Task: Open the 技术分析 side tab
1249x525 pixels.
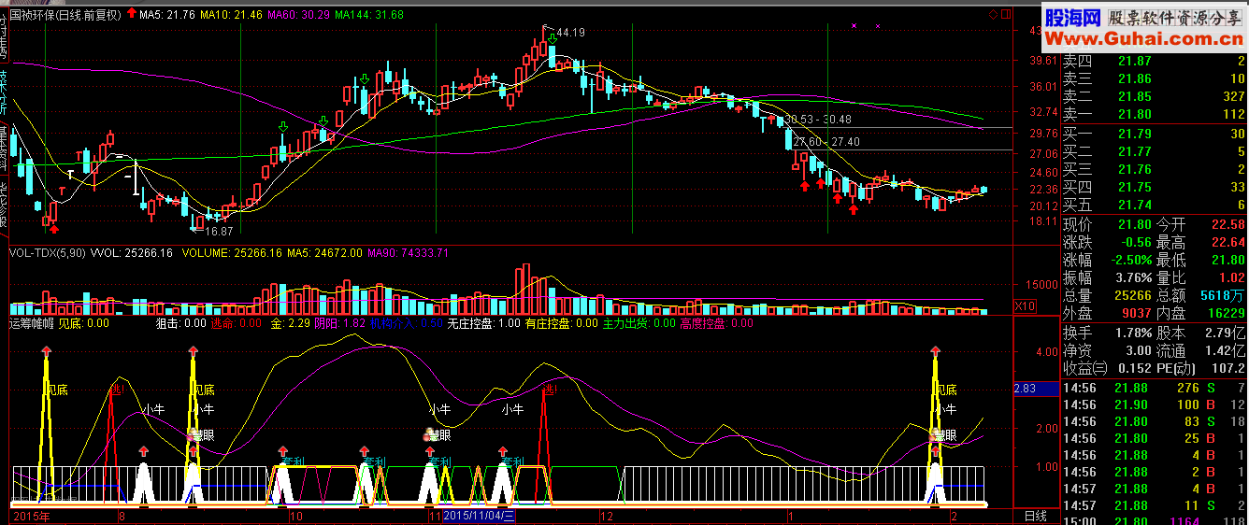Action: pyautogui.click(x=4, y=92)
